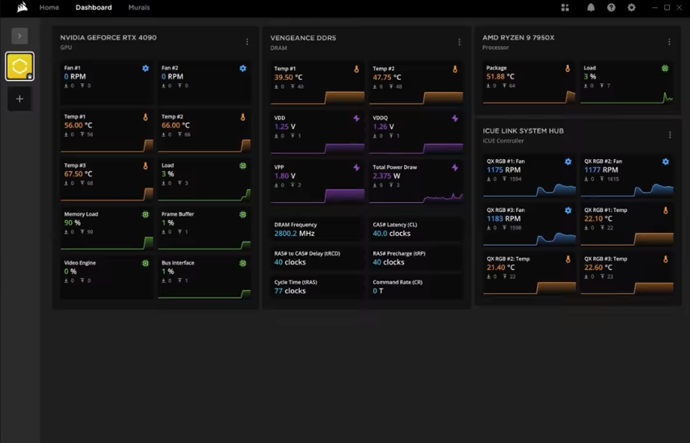This screenshot has height=443, width=690.
Task: Open the iCUE Link System Hub options menu
Action: 670,135
